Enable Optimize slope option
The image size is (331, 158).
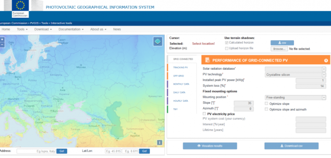pyautogui.click(x=266, y=104)
